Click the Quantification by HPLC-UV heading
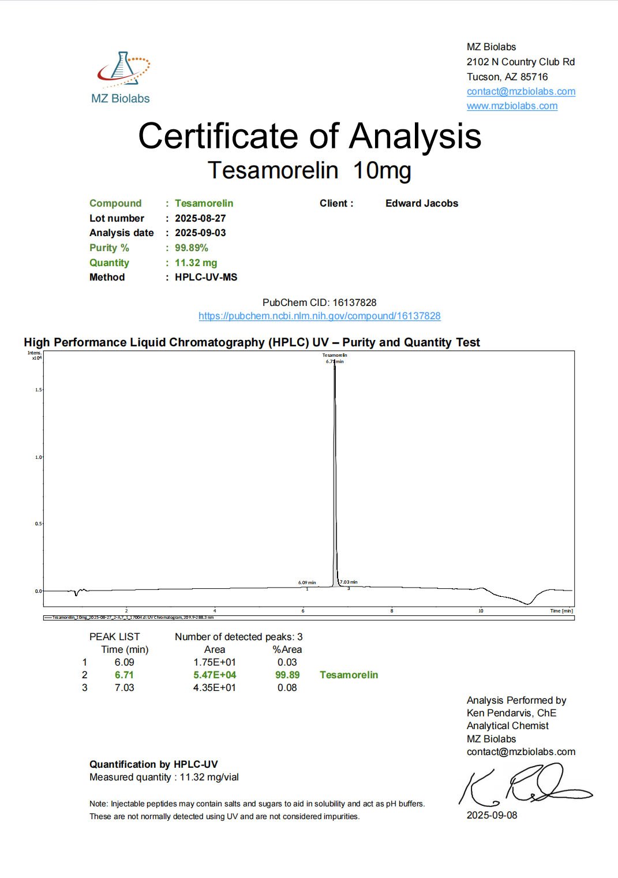 (x=153, y=764)
